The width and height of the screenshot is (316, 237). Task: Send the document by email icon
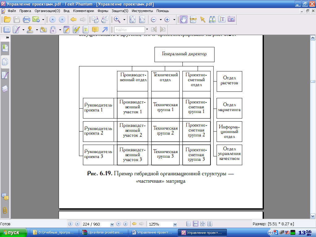click(x=36, y=19)
